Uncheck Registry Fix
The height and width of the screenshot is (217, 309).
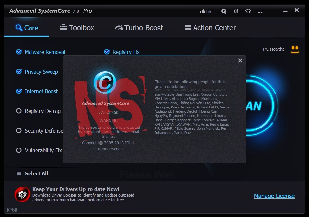pyautogui.click(x=107, y=52)
